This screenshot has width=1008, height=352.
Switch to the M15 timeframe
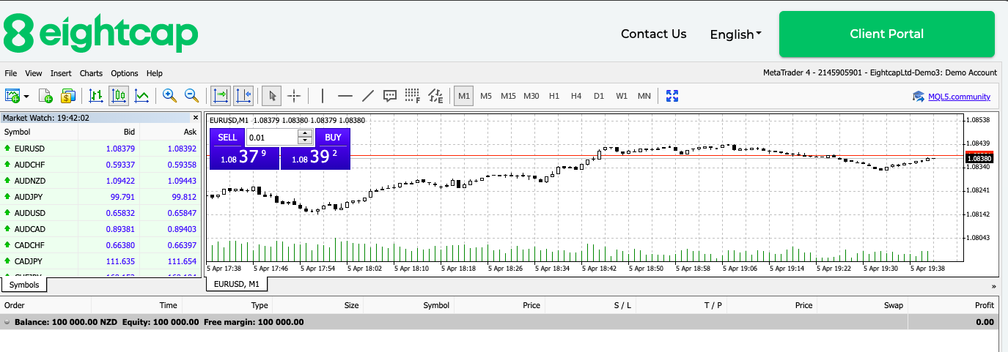pyautogui.click(x=509, y=96)
